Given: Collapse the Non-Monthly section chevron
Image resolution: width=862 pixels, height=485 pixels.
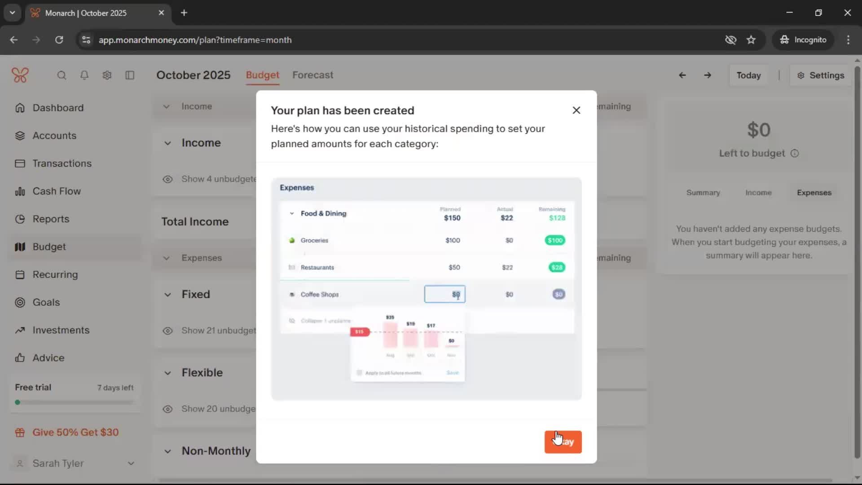Looking at the screenshot, I should click(x=167, y=451).
